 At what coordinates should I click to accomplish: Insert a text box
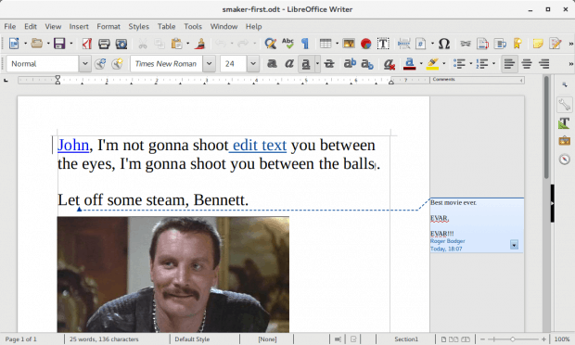point(383,44)
